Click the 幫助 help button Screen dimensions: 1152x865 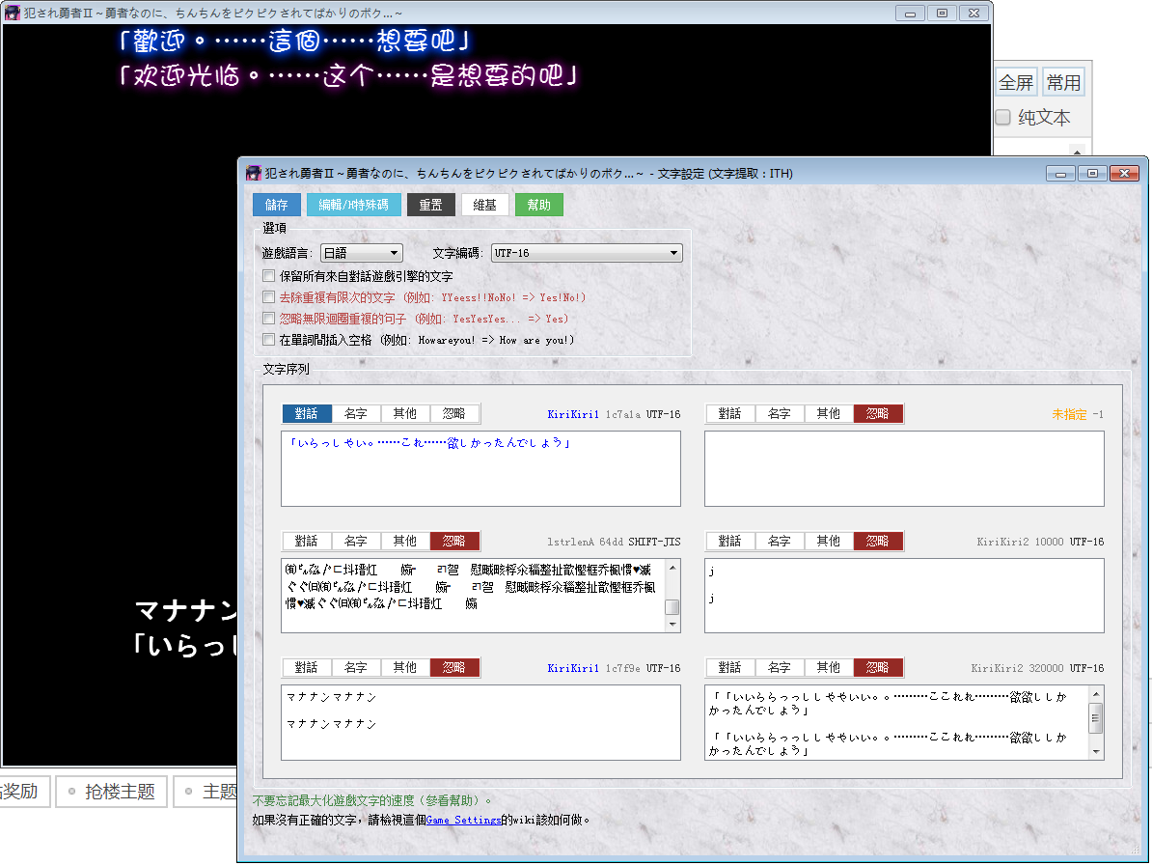539,204
